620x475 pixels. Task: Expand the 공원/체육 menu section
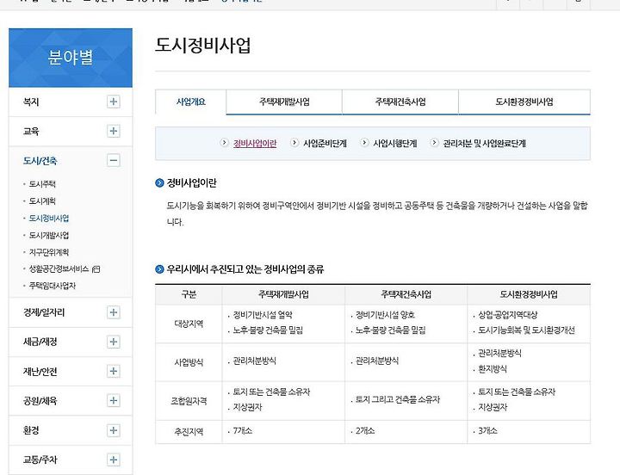113,400
